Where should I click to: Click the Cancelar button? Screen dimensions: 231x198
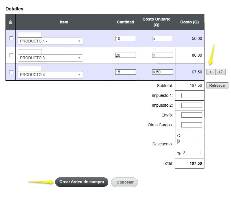(x=125, y=182)
